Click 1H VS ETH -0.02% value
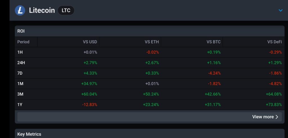The width and height of the screenshot is (288, 138). [153, 52]
